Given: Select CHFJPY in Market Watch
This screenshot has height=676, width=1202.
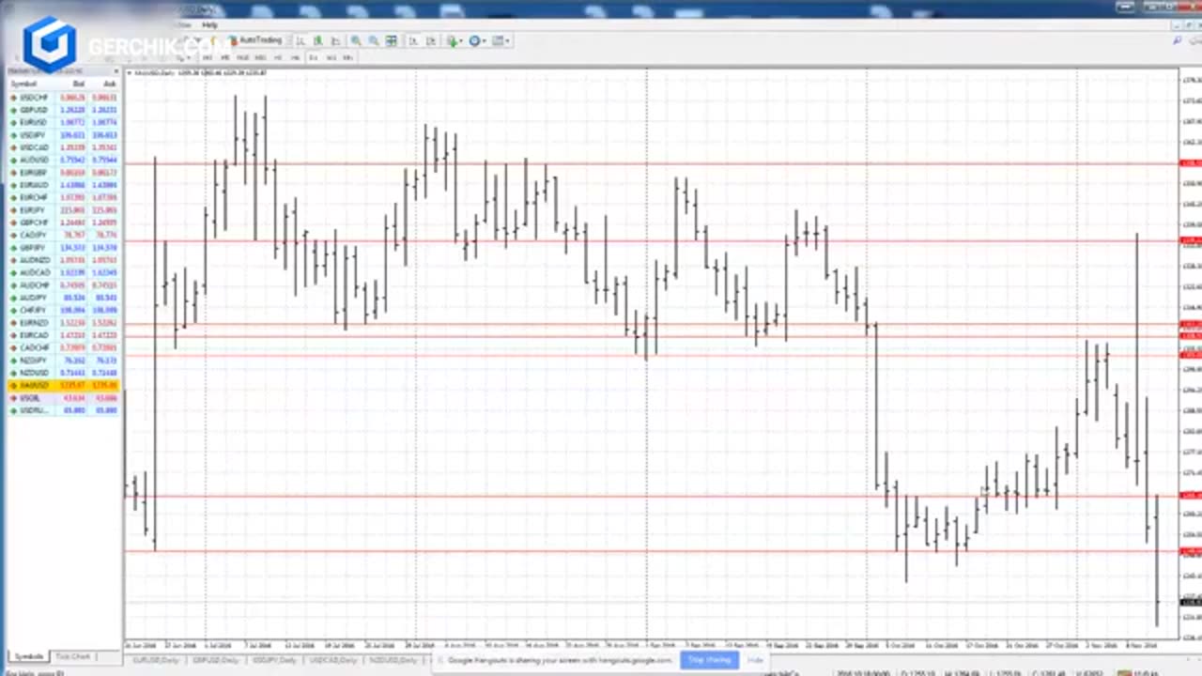Looking at the screenshot, I should click(x=63, y=310).
